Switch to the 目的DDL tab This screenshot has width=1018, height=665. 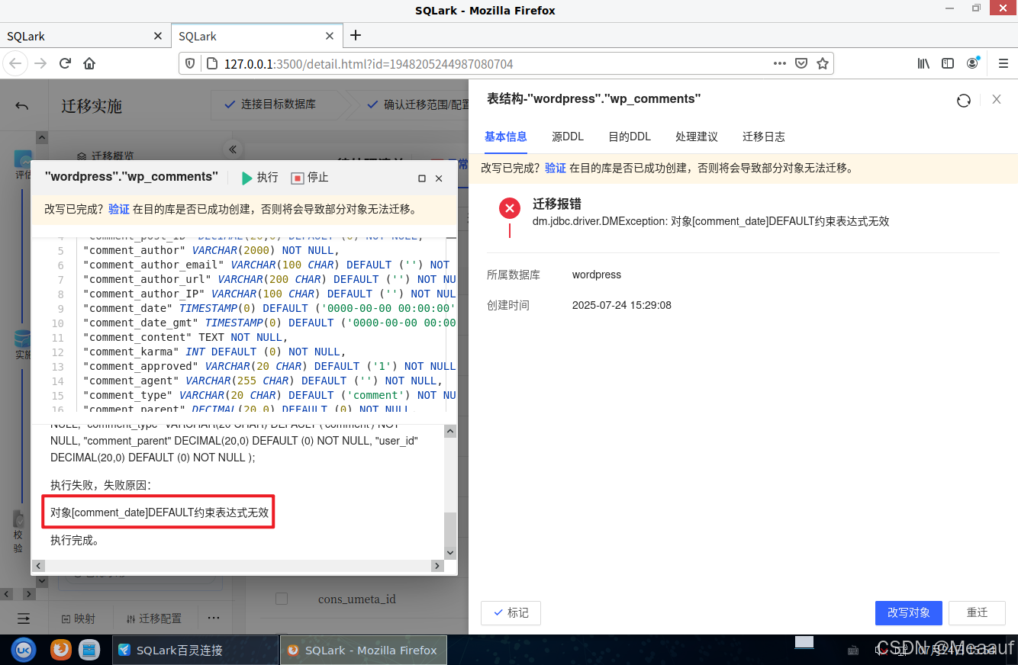tap(630, 137)
